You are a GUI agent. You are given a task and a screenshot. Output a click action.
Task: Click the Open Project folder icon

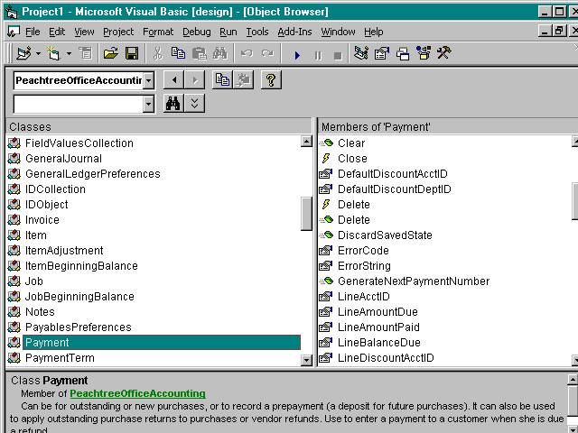(110, 54)
